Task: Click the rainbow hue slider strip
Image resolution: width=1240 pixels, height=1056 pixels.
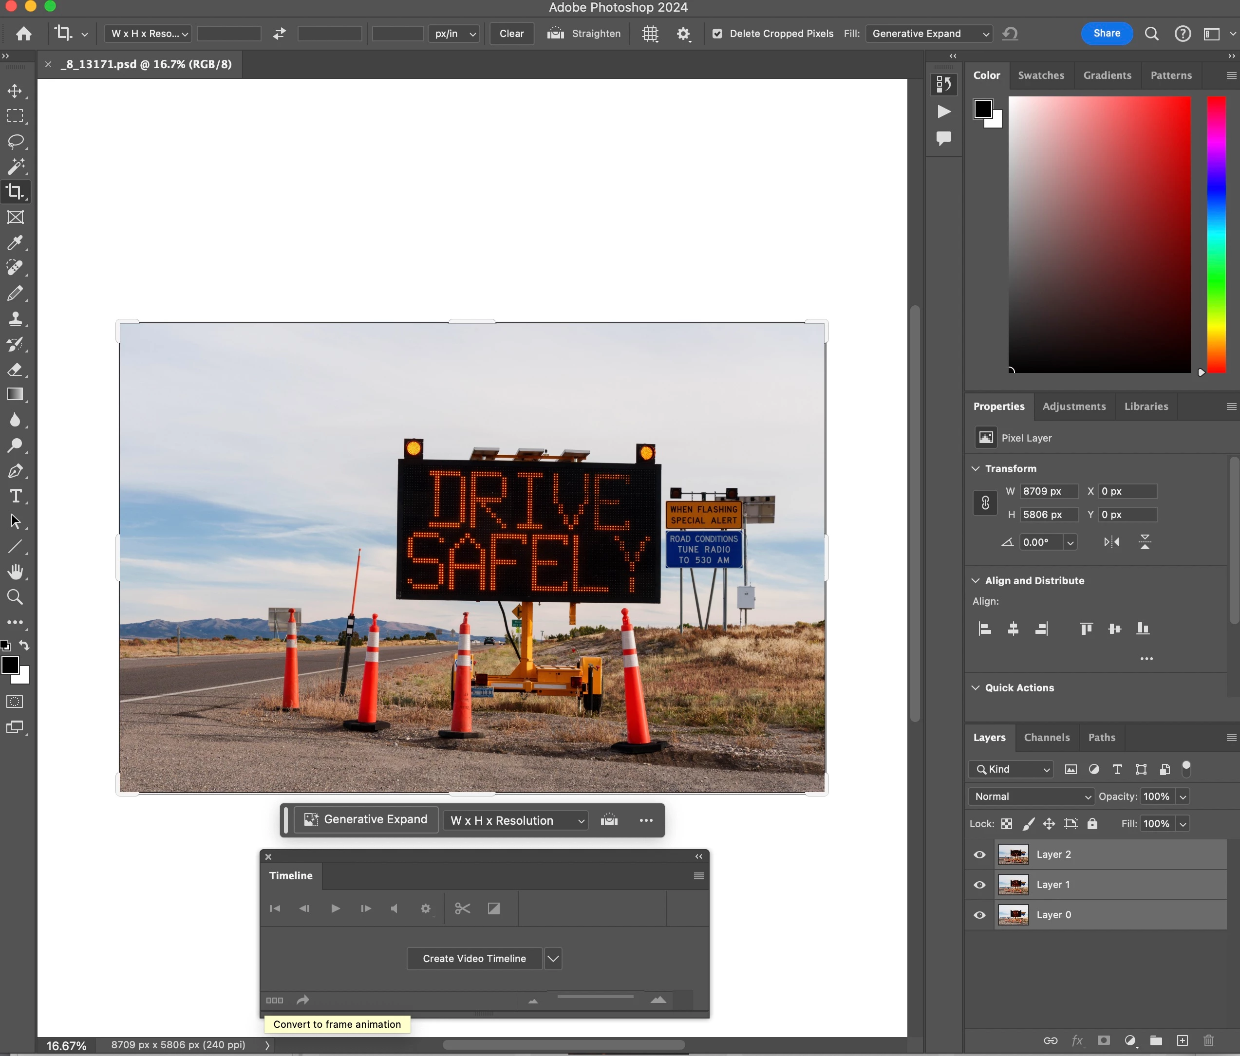Action: (x=1216, y=235)
